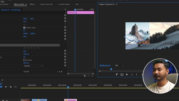Click the main timeline playhead handle
Viewport: 179px width, 101px height.
pos(68,87)
